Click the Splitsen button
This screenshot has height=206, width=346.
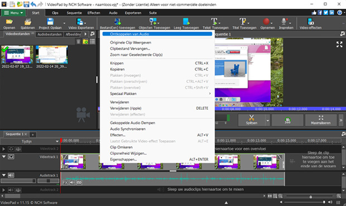tap(252, 120)
